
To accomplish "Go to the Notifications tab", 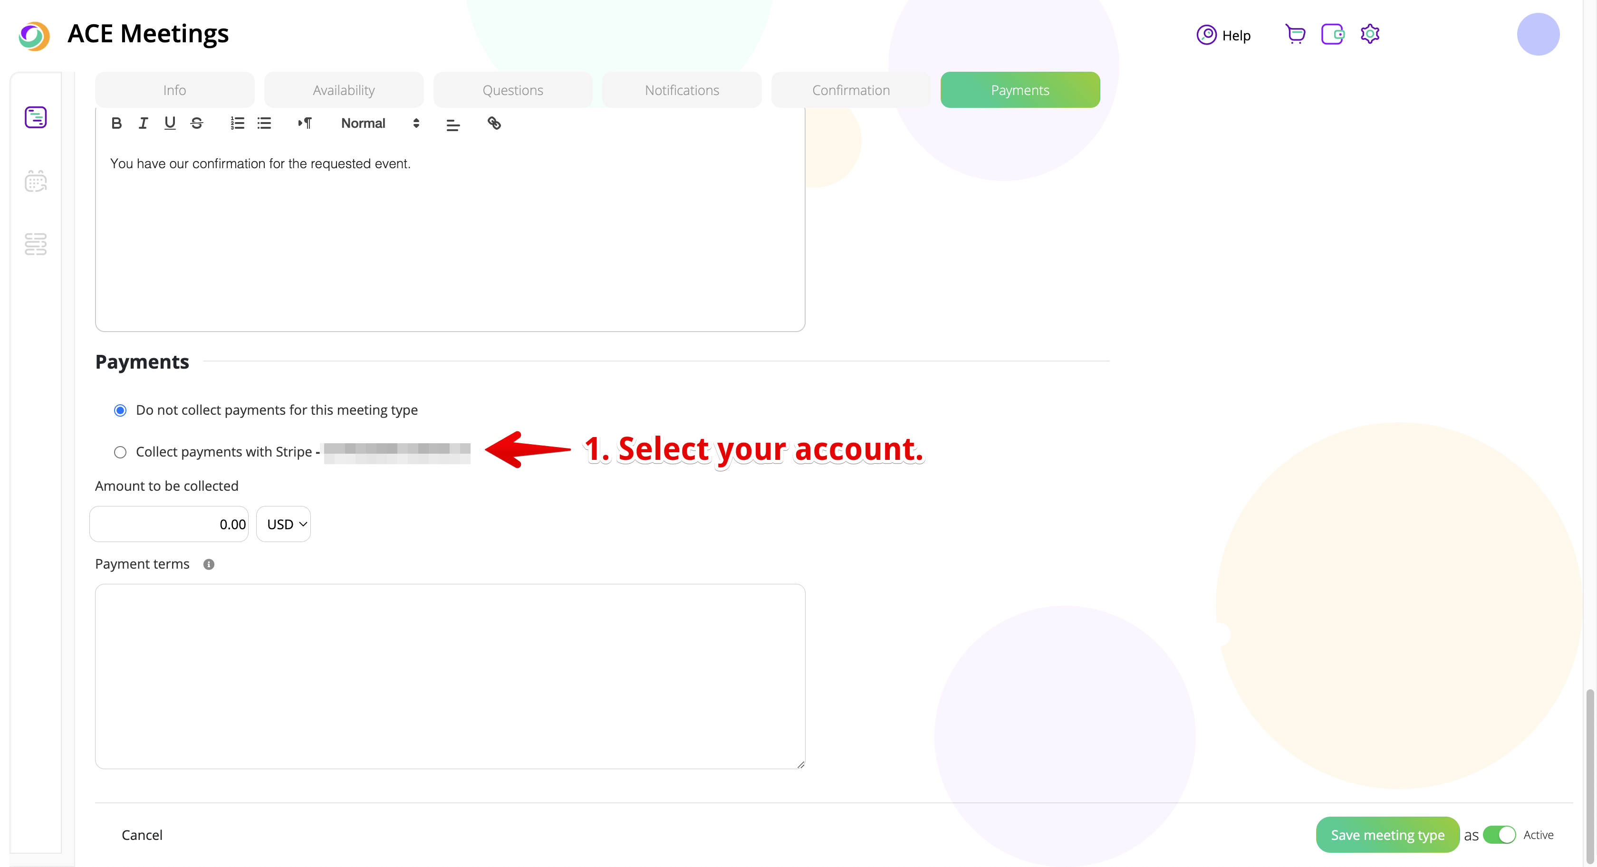I will click(681, 90).
